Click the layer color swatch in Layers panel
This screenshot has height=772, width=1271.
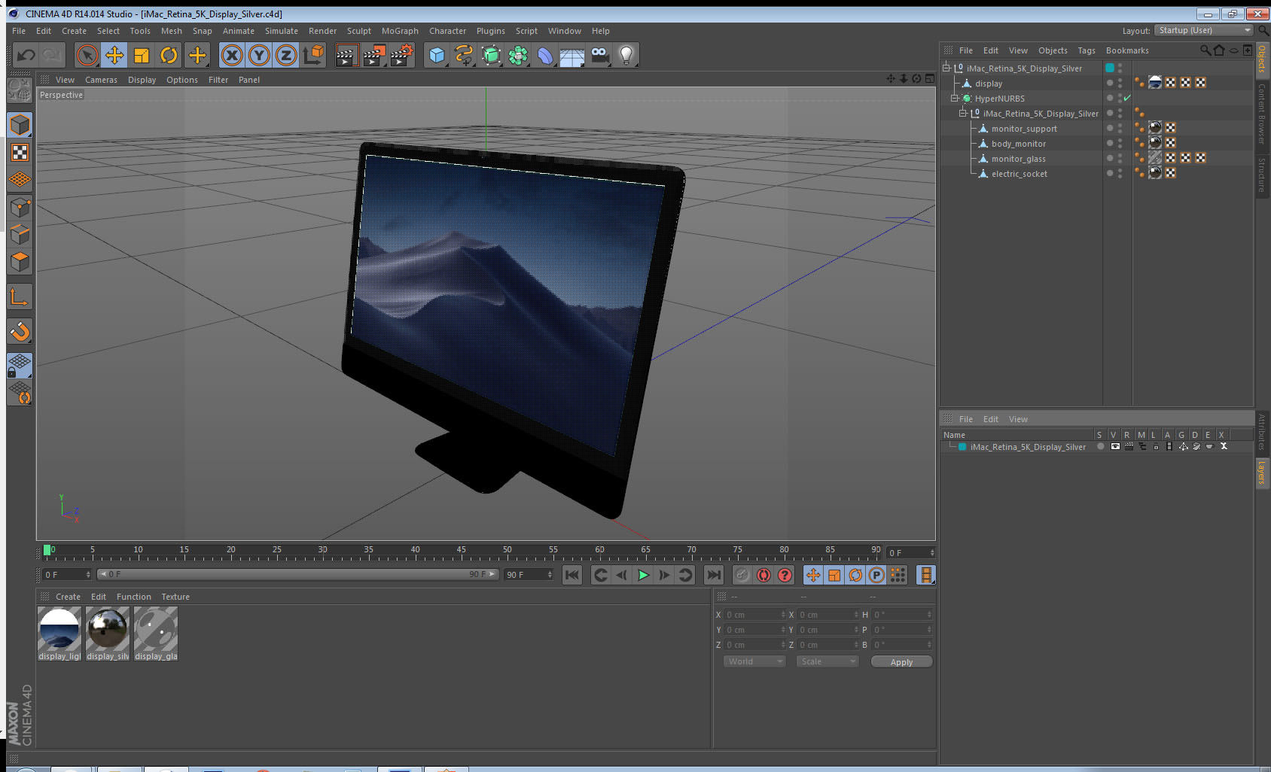click(962, 447)
